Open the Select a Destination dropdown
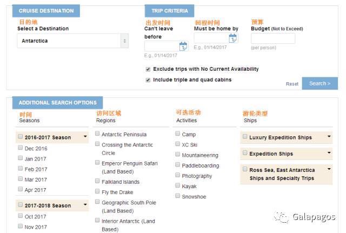The image size is (346, 233). 73,41
